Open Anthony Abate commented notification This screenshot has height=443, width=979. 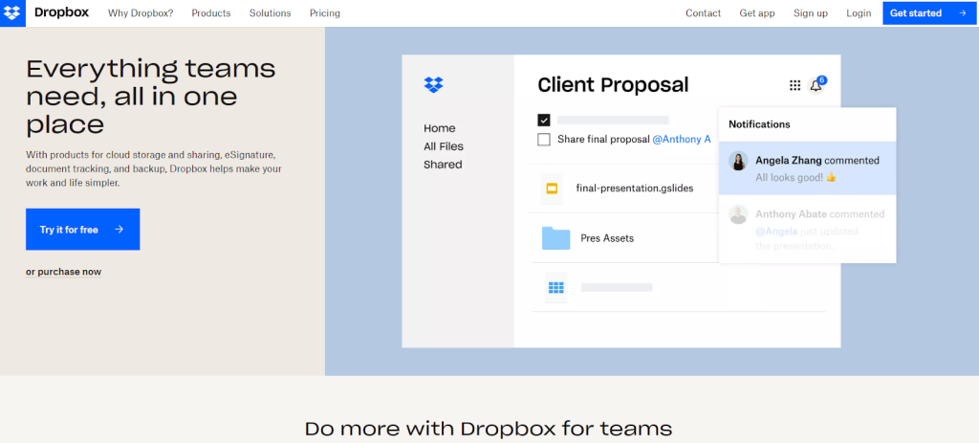click(807, 229)
